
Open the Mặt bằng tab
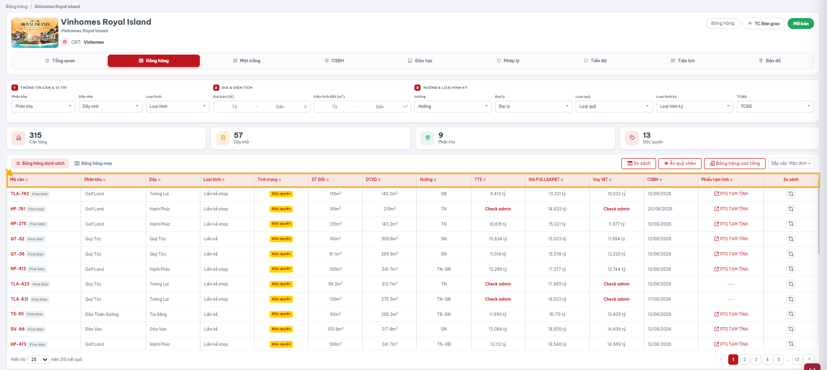[x=247, y=61]
